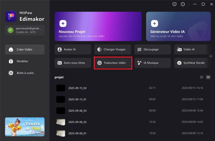Click the plus icon on Générateur Vidéo IA
Image resolution: width=215 pixels, height=141 pixels.
(154, 23)
